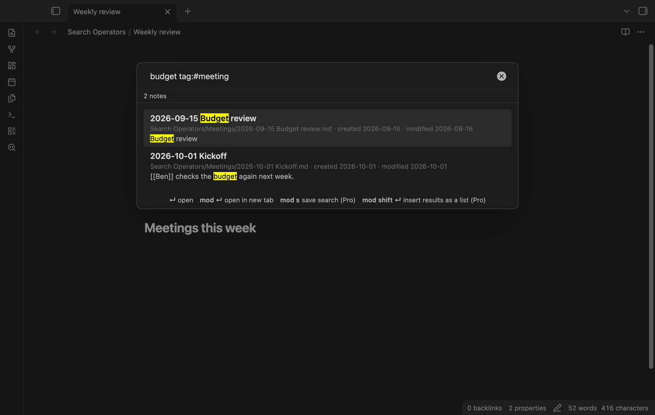The image size is (655, 415).
Task: Switch to reading view book icon
Action: (x=626, y=32)
